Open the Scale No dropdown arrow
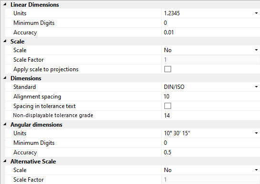 point(256,50)
